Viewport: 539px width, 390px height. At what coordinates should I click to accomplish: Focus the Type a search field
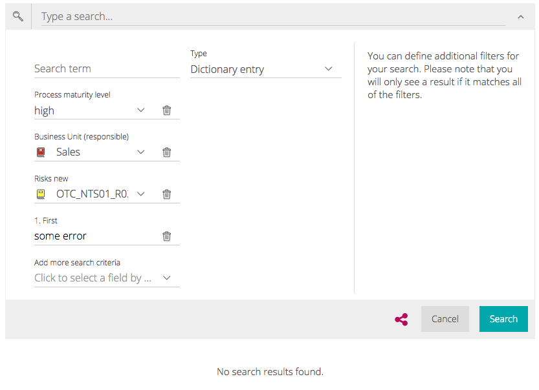(273, 16)
